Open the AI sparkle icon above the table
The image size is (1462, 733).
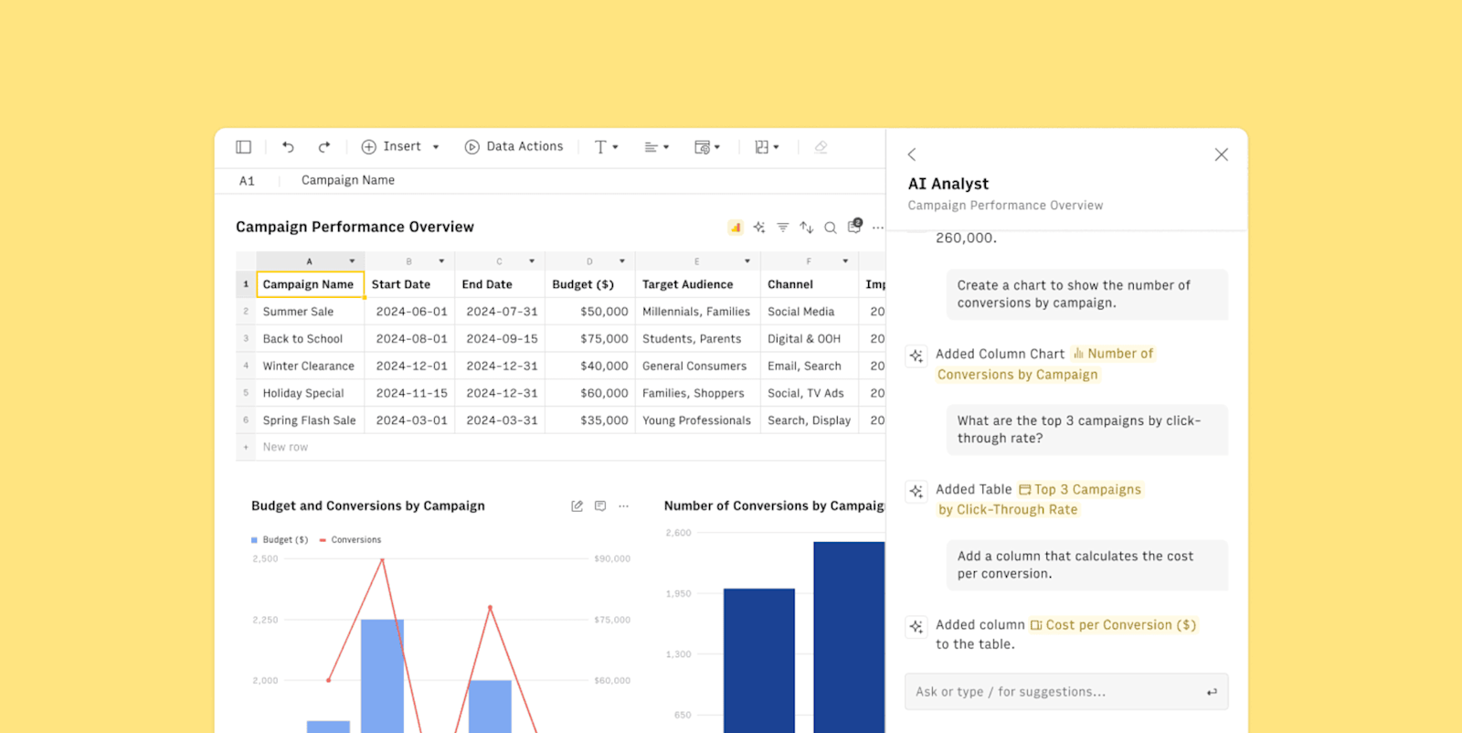coord(759,228)
